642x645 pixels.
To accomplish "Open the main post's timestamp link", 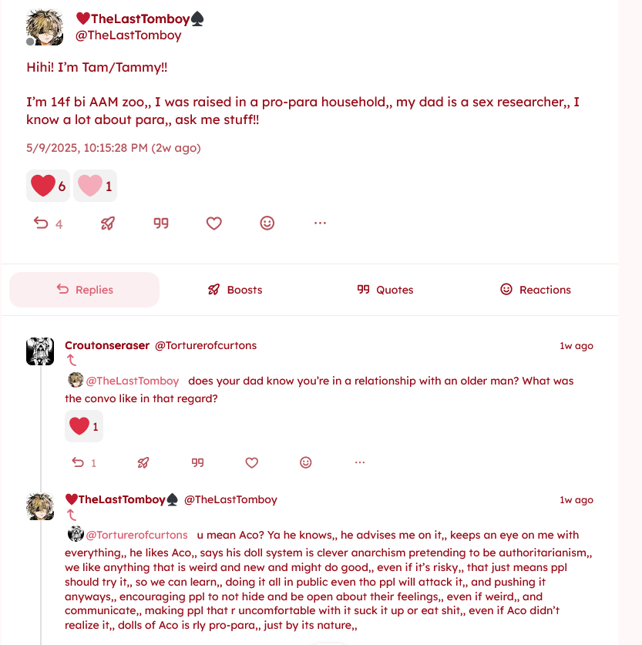I will click(113, 148).
